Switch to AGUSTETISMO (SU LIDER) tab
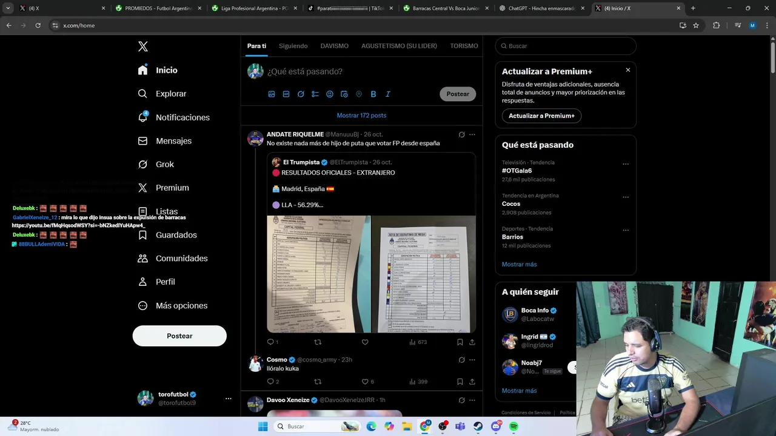The height and width of the screenshot is (436, 776). click(399, 46)
